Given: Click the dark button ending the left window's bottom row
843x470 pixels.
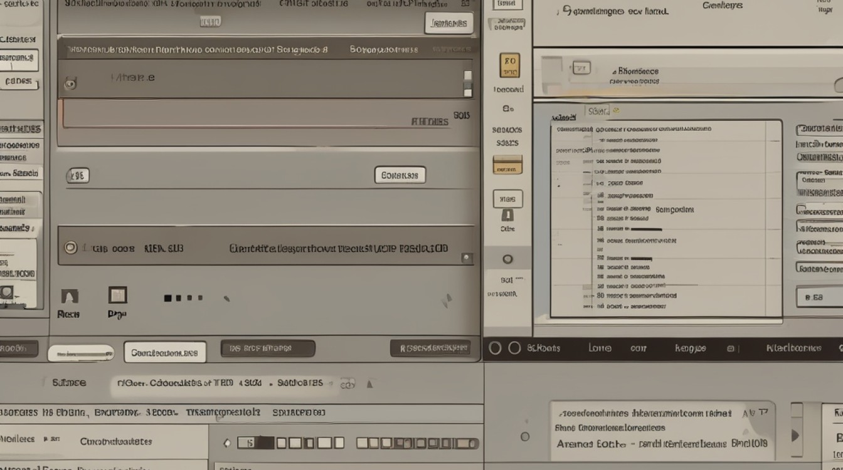Looking at the screenshot, I should [430, 348].
